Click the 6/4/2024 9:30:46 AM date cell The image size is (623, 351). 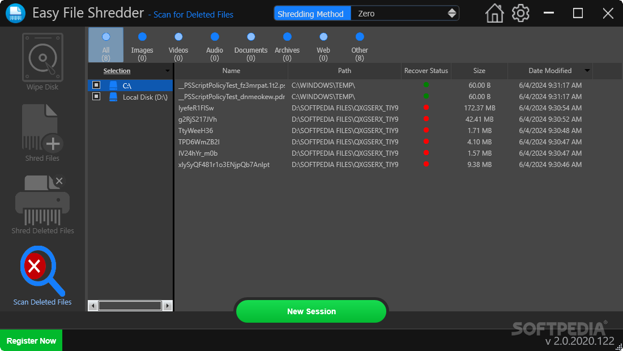[x=550, y=164]
